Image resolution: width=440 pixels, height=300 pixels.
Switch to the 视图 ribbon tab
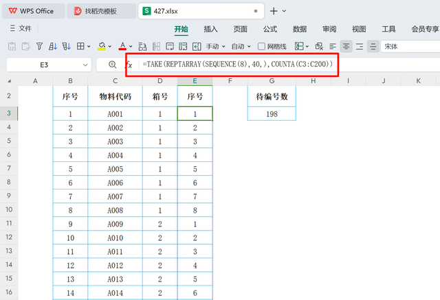[x=359, y=29]
